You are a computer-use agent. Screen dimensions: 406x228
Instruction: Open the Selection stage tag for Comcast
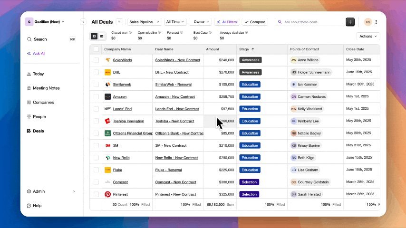(x=249, y=182)
